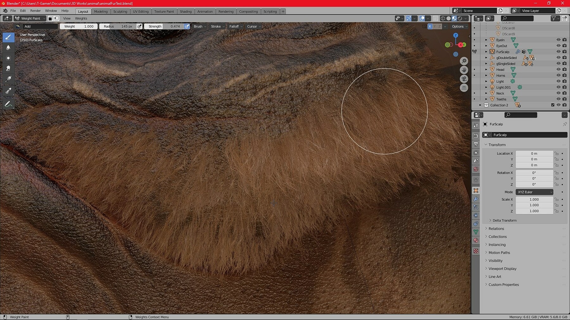Open the Physics properties tab

point(476,215)
